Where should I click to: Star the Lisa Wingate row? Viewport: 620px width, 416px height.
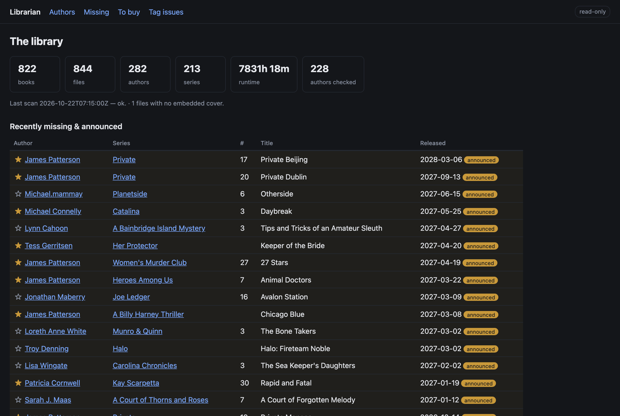click(x=18, y=366)
